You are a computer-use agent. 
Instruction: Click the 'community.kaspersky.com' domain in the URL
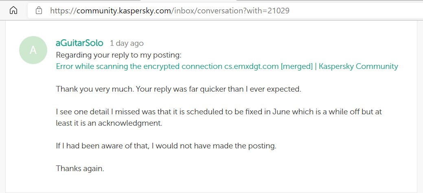(x=122, y=11)
